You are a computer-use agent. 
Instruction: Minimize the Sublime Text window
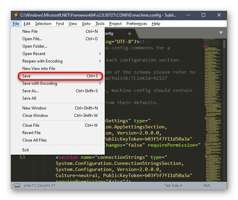(x=188, y=15)
